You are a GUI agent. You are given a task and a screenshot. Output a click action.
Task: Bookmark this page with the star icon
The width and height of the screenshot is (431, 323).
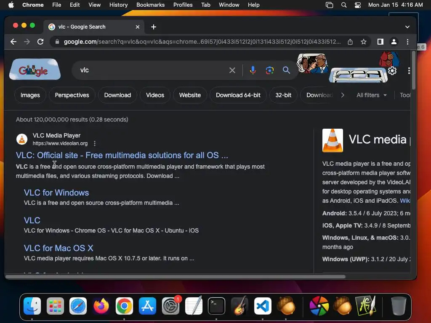pyautogui.click(x=363, y=42)
